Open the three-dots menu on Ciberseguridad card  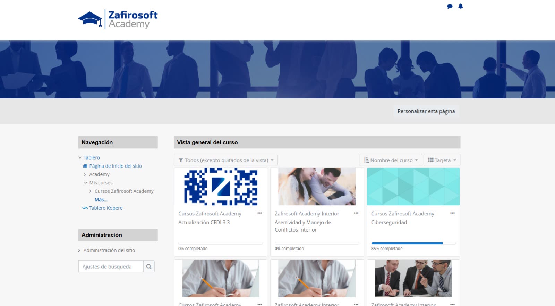(452, 213)
